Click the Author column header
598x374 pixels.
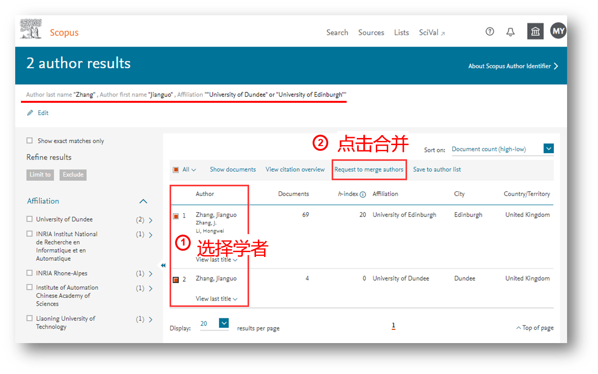tap(205, 194)
